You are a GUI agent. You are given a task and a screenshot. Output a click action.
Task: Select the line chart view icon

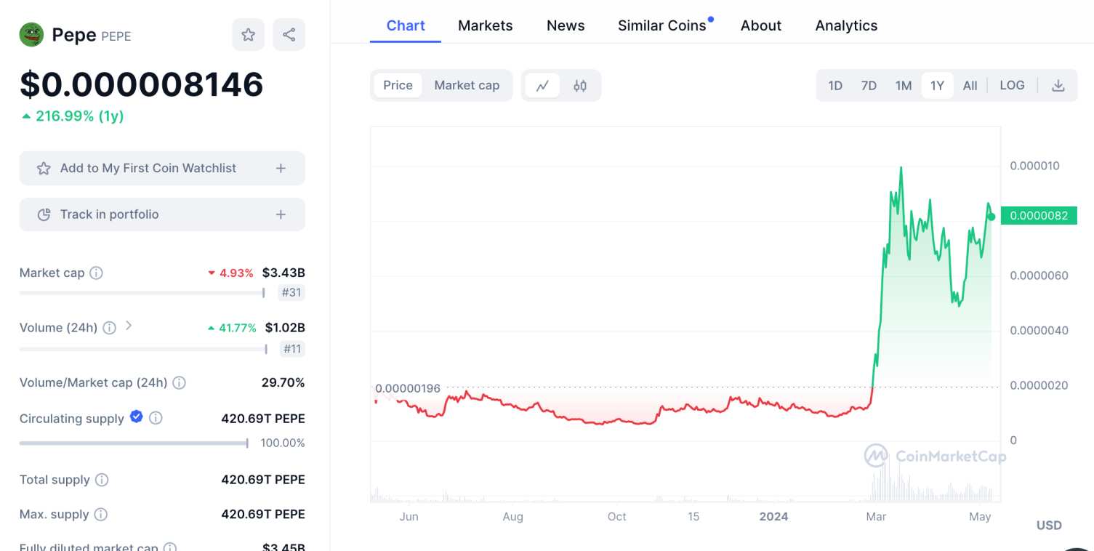(542, 86)
